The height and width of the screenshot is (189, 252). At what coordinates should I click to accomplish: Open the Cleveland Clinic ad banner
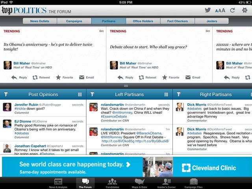[x=127, y=167]
